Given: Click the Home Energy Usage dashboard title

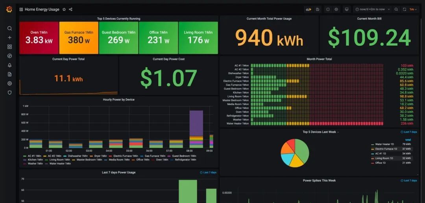Looking at the screenshot, I should pos(42,9).
